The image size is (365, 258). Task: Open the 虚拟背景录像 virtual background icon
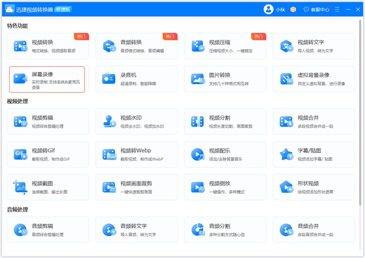pos(287,79)
